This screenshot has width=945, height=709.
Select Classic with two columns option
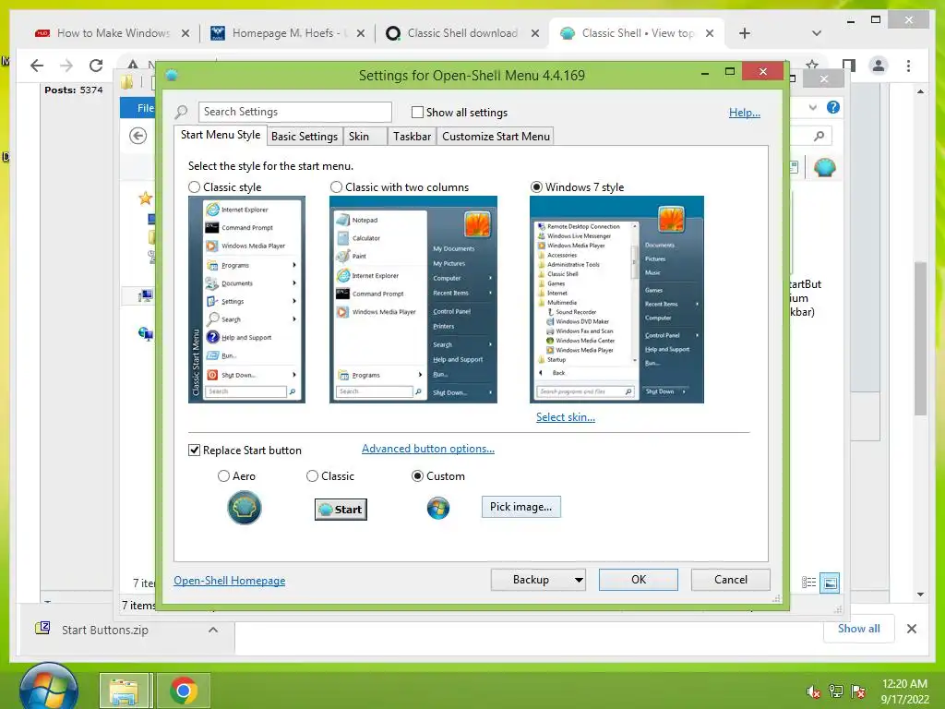[x=336, y=187]
